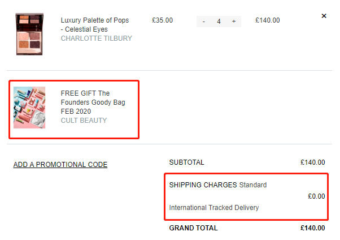Select the £140.00 palette line total
This screenshot has height=240, width=340.
point(267,20)
